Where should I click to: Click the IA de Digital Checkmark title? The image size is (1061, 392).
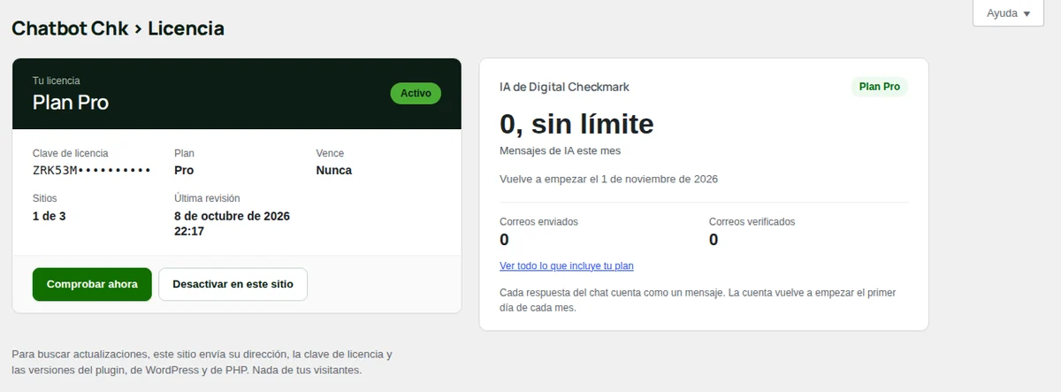(564, 87)
